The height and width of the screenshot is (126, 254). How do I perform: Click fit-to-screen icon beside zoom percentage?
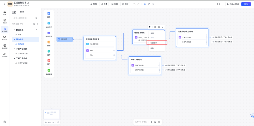click(x=58, y=122)
